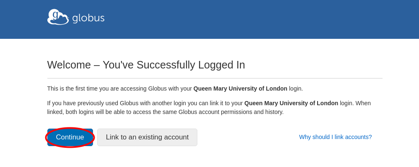Viewport: 419px width, 167px height.
Task: Click the word login ending the first paragraph
Action: [x=295, y=89]
